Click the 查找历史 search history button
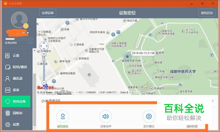The height and width of the screenshot is (132, 220). (x=207, y=13)
